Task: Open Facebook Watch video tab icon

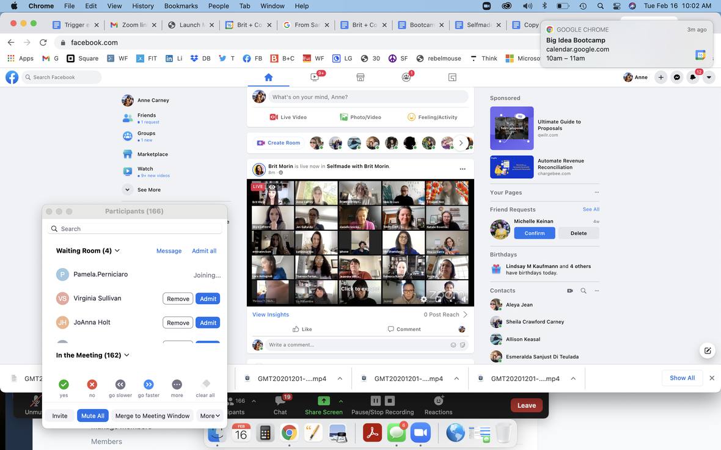Action: click(315, 77)
